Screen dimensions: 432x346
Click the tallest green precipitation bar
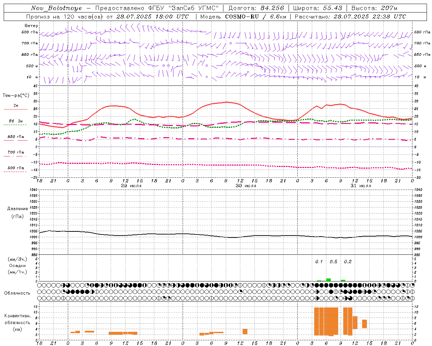(x=328, y=280)
